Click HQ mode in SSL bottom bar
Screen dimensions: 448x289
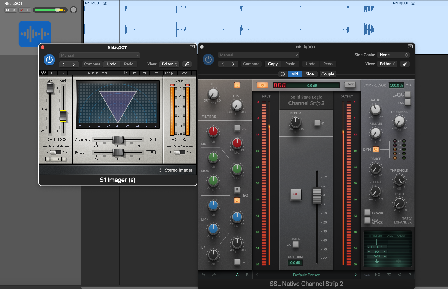click(377, 275)
